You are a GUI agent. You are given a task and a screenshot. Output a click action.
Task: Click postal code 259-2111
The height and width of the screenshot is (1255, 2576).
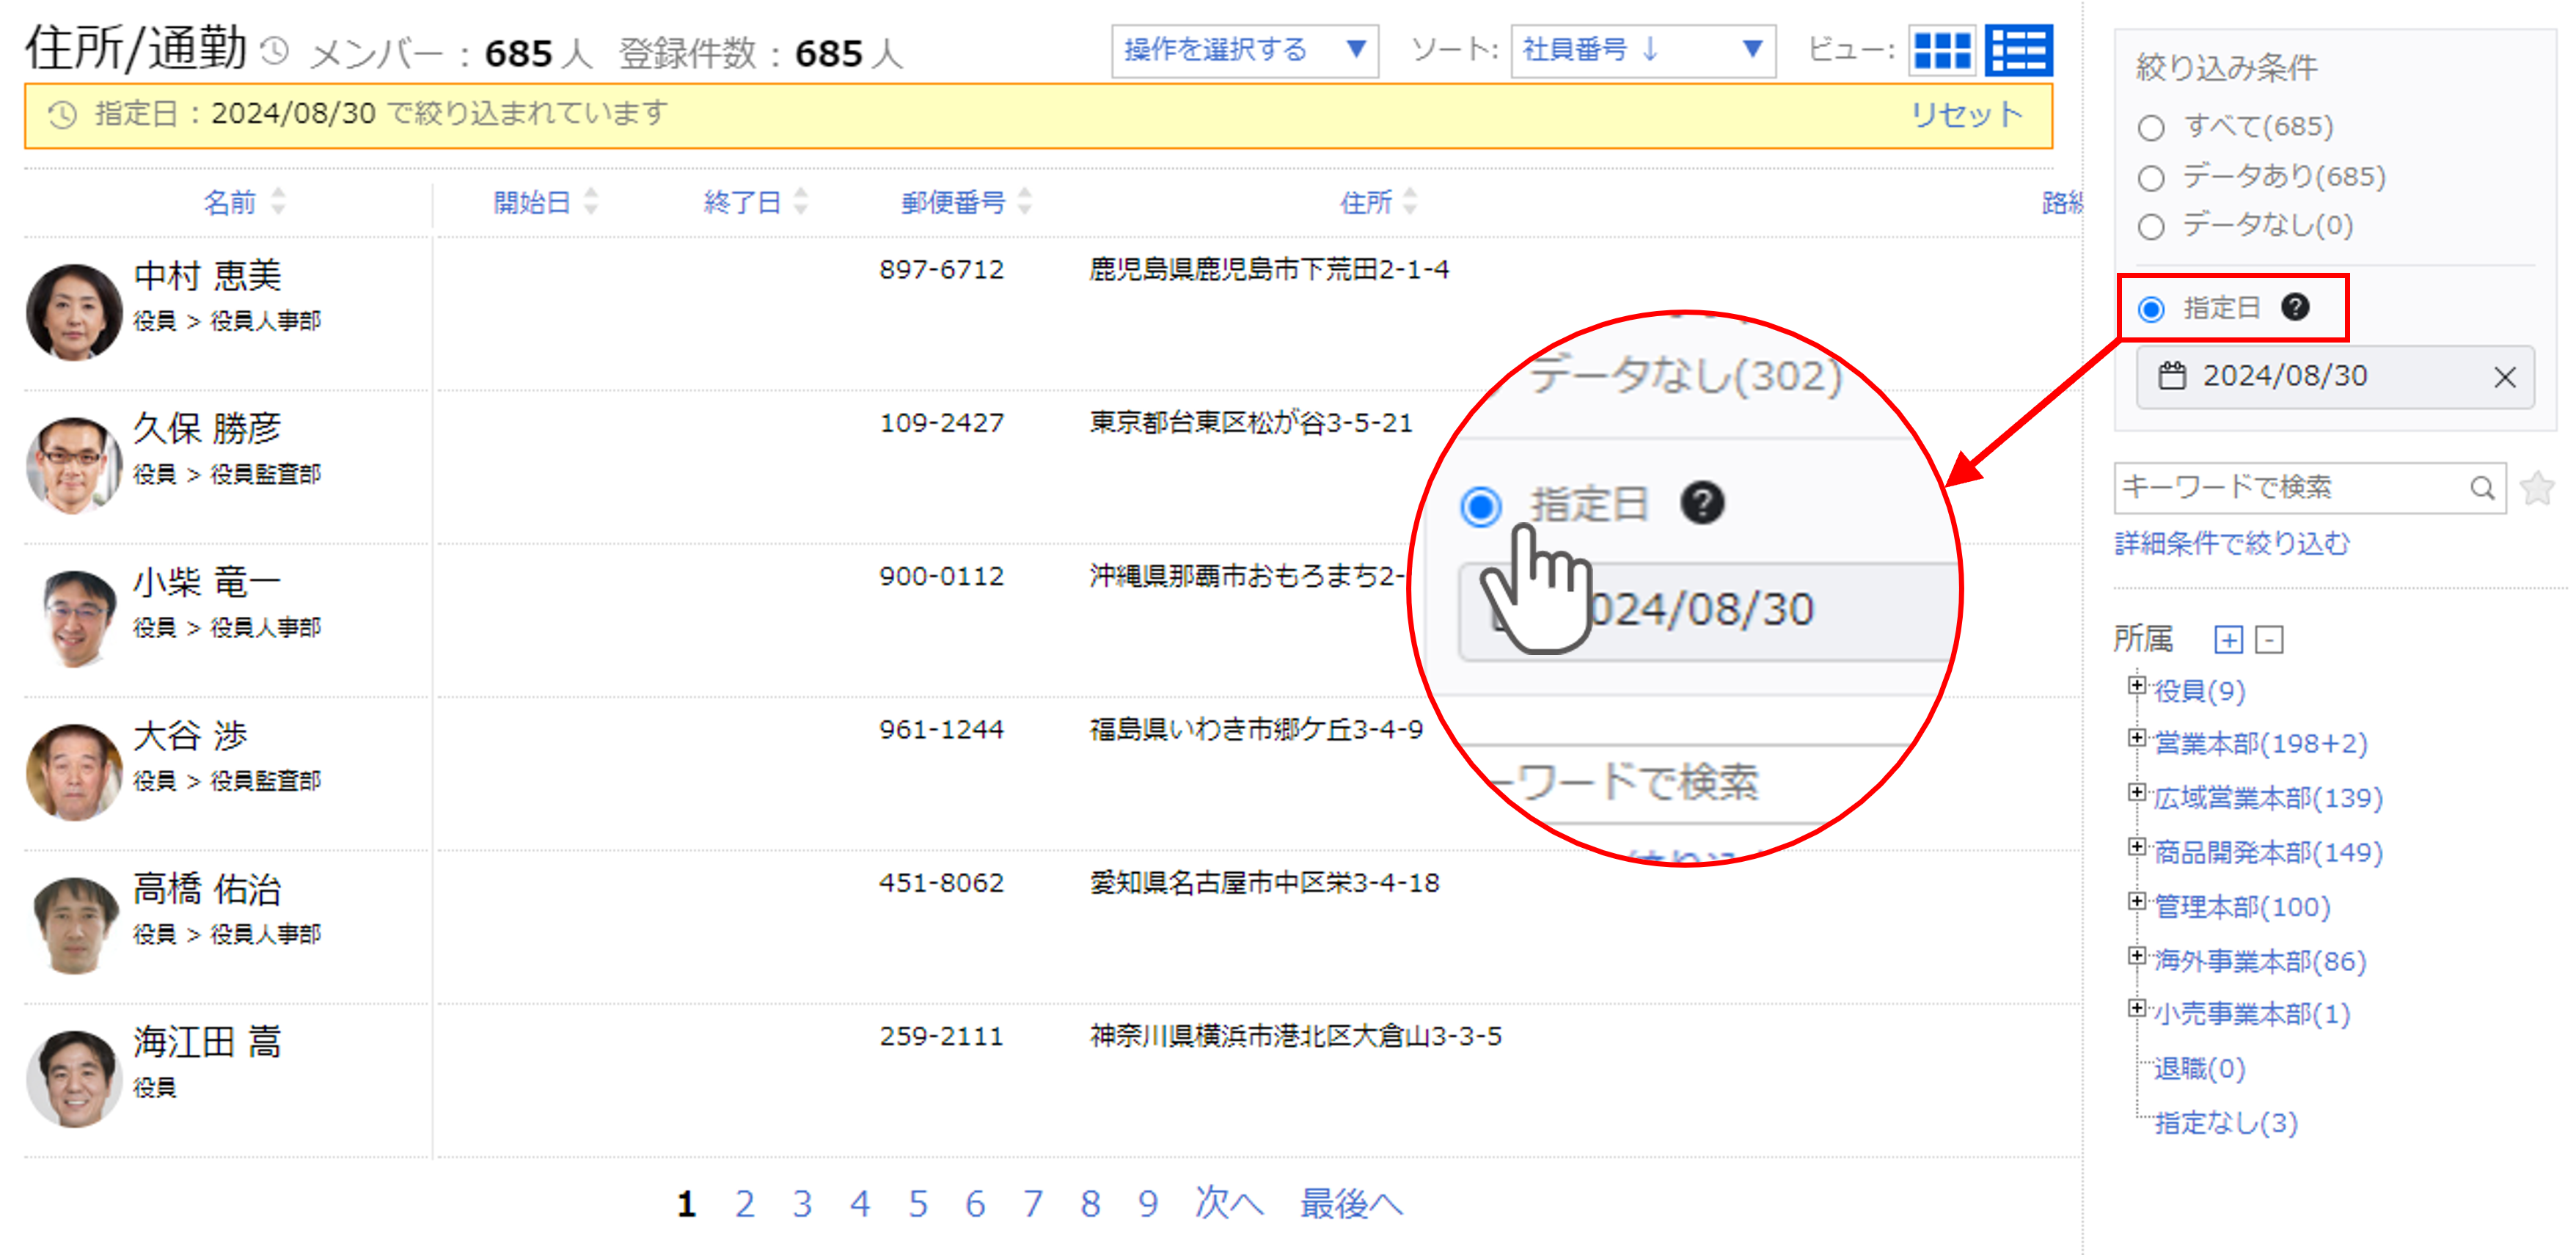pyautogui.click(x=941, y=1036)
